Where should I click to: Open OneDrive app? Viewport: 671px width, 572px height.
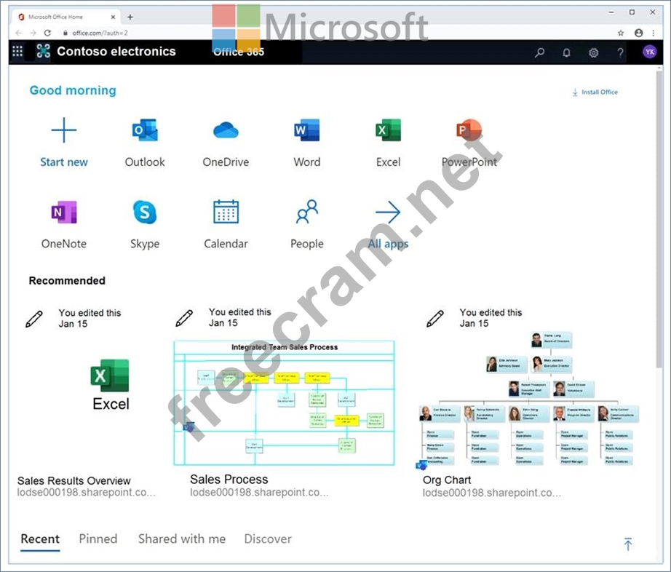226,130
